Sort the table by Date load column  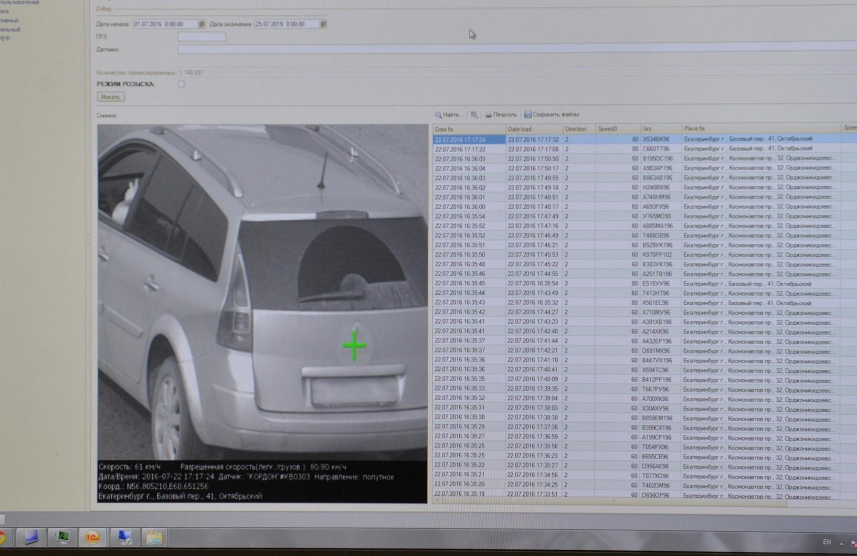[533, 129]
